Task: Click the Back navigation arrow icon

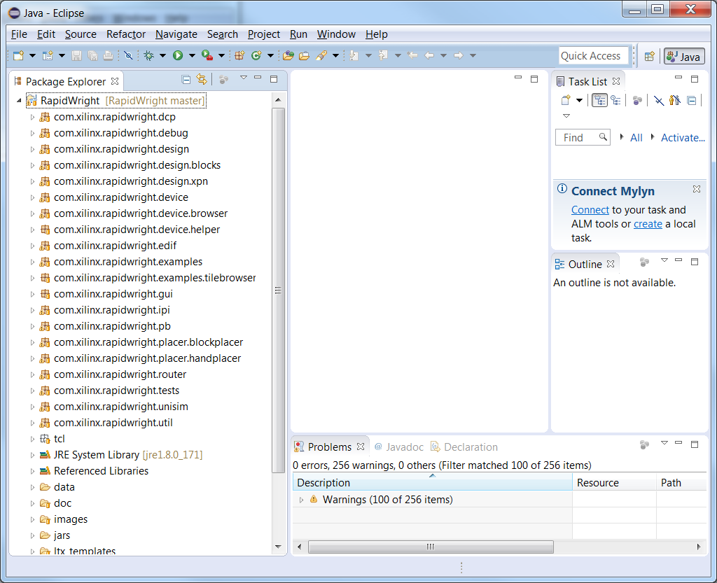Action: click(x=429, y=55)
